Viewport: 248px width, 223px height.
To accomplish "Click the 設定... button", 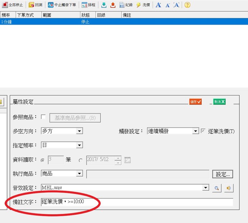I will [x=222, y=174].
